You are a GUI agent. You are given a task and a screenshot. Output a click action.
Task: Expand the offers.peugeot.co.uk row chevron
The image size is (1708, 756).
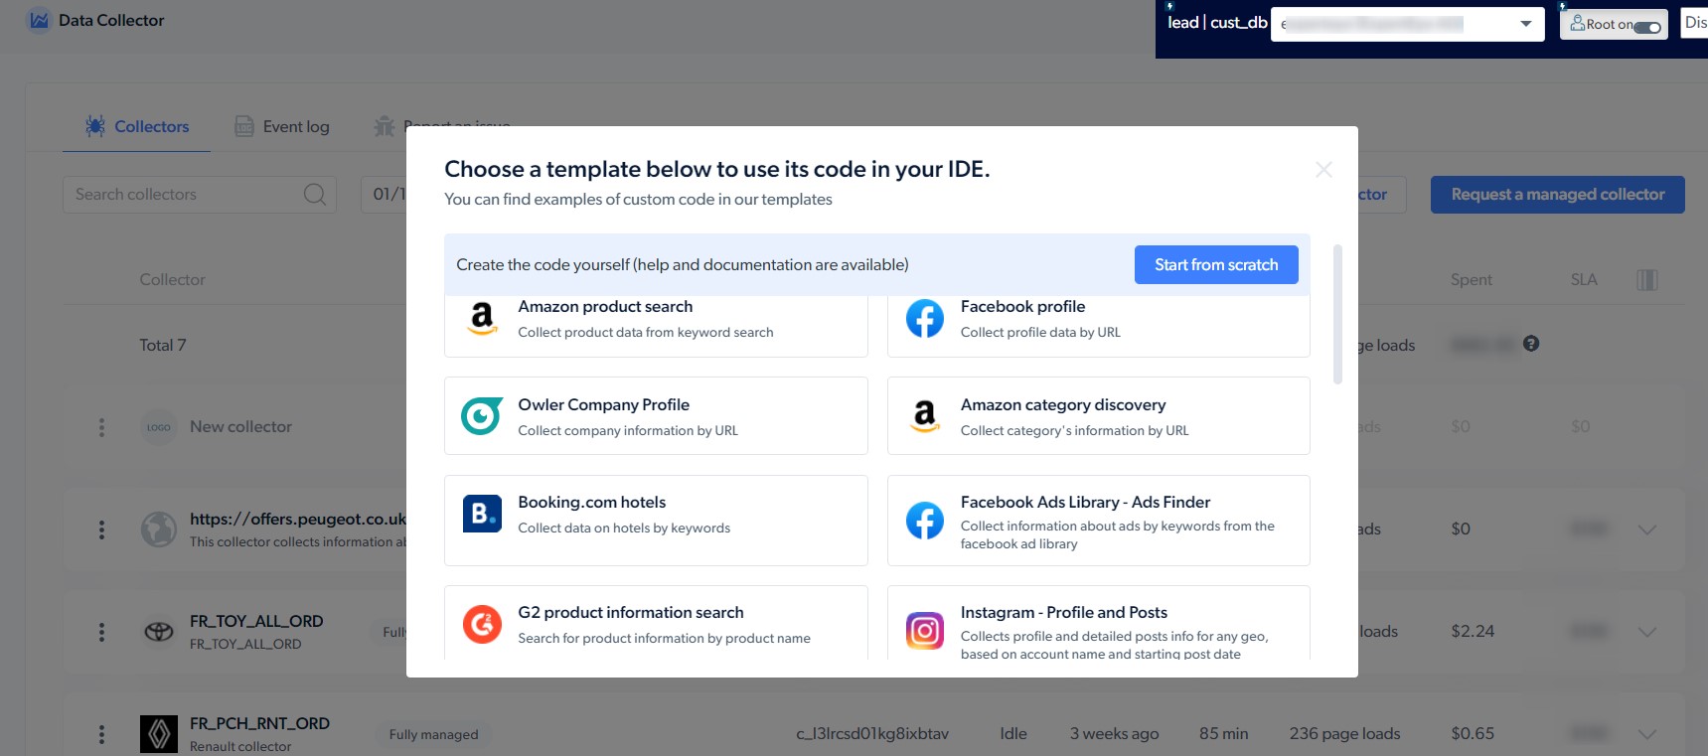[x=1647, y=529]
